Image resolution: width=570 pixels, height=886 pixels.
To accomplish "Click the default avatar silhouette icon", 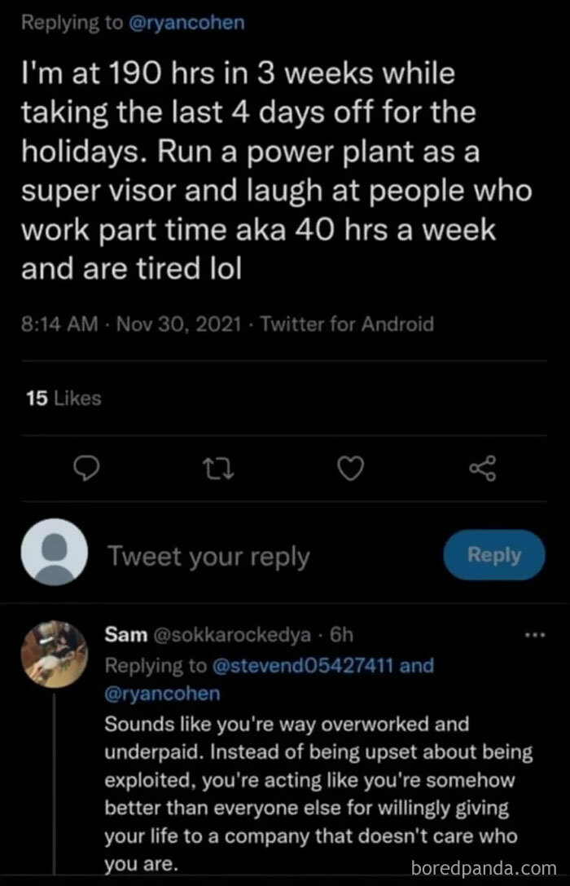I will click(55, 554).
